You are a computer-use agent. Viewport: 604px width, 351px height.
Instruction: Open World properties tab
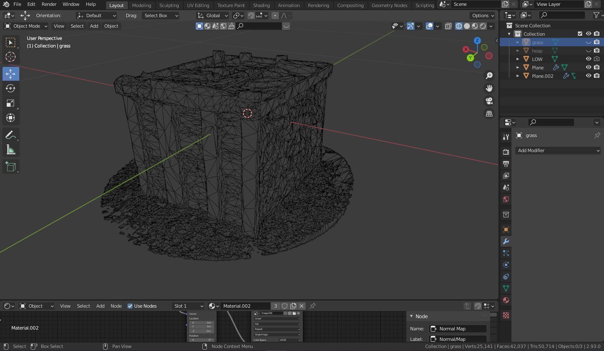click(506, 199)
